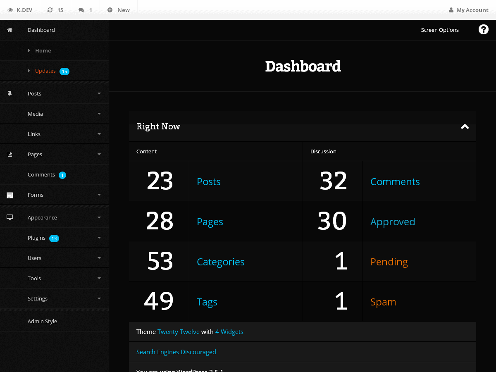Expand the Media submenu arrow
Screen dimensions: 496x372
click(99, 114)
